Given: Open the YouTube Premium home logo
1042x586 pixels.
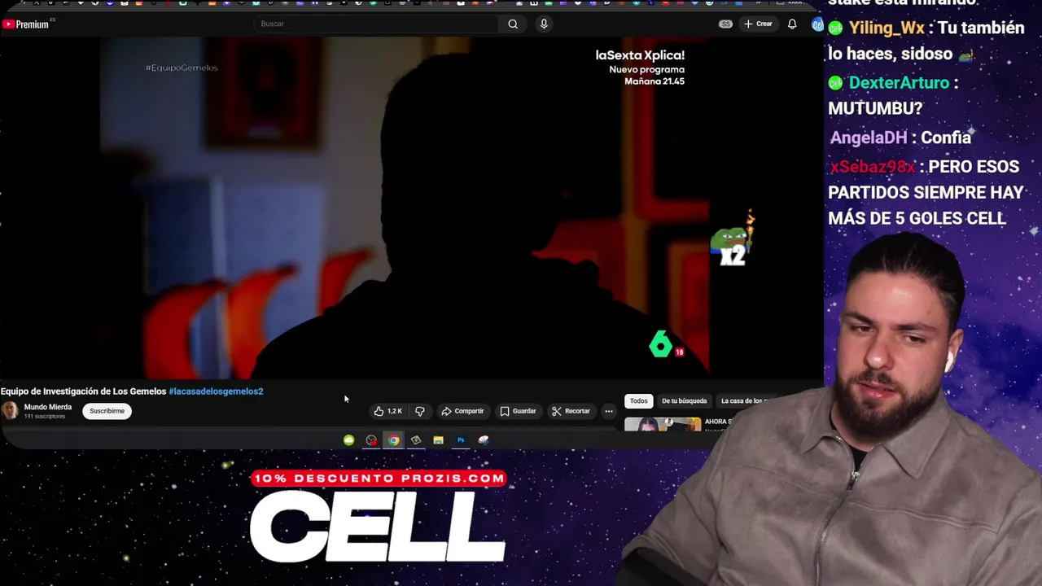Looking at the screenshot, I should click(x=25, y=24).
